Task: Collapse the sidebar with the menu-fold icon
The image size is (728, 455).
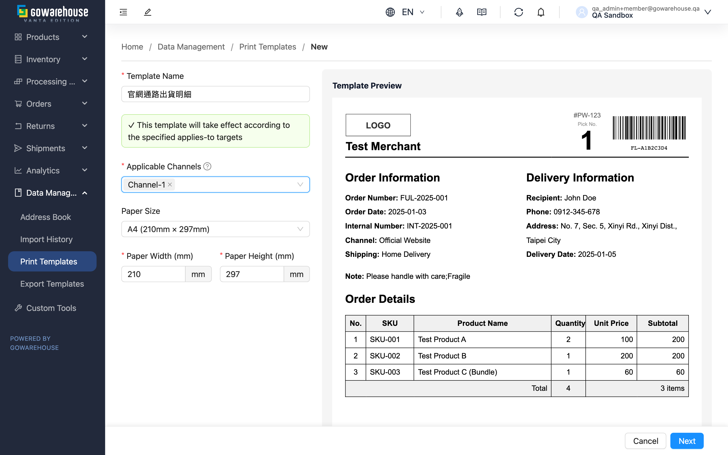Action: (123, 12)
